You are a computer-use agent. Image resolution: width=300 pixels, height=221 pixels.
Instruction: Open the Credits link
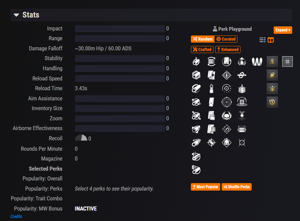[x=16, y=216]
